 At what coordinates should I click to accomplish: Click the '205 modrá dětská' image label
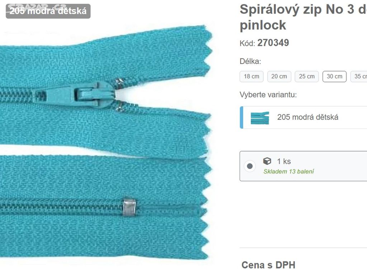(x=48, y=11)
